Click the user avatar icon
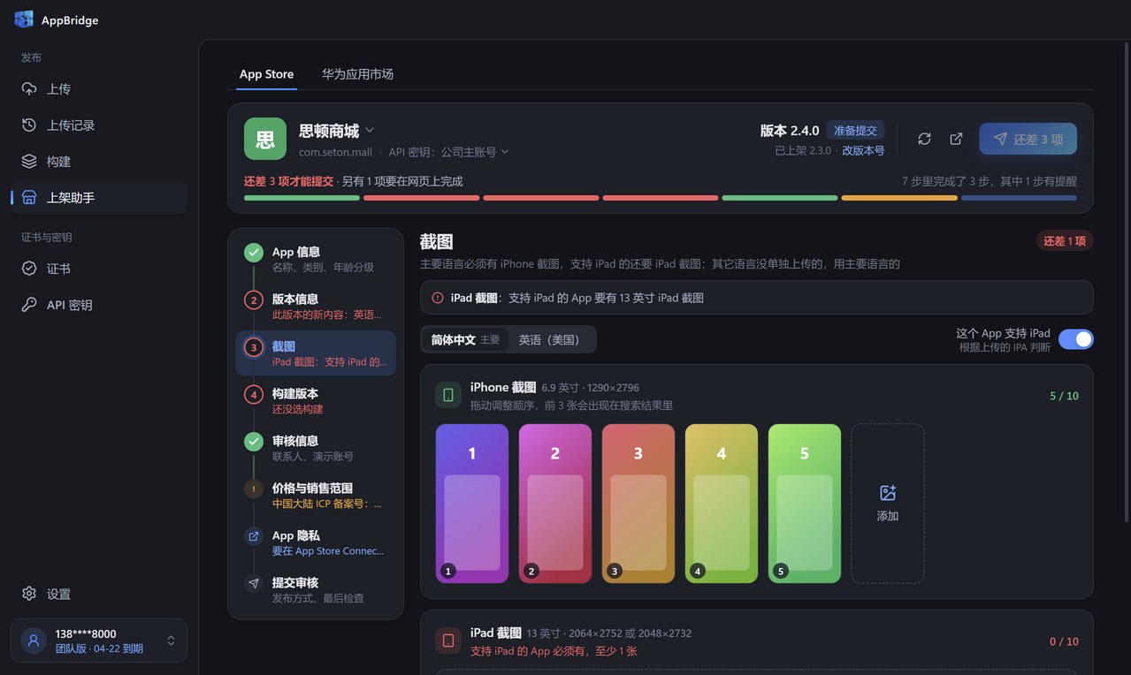 34,641
